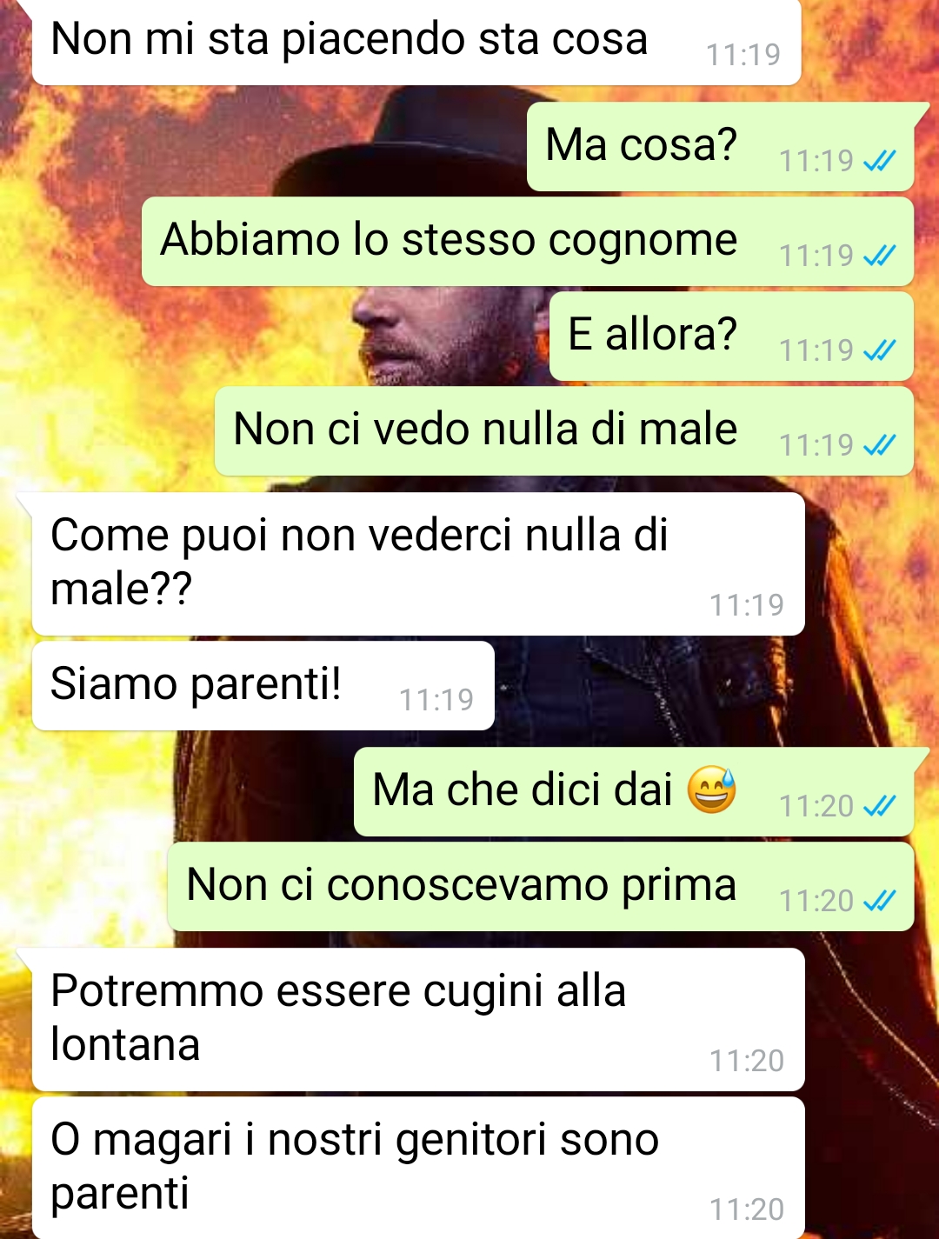Select the "O magari i nostri genitori sono parenti" message
Viewport: 939px width, 1239px height.
click(417, 1168)
